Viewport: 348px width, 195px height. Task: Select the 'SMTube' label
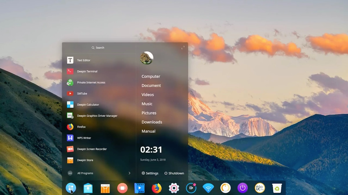[x=82, y=93]
